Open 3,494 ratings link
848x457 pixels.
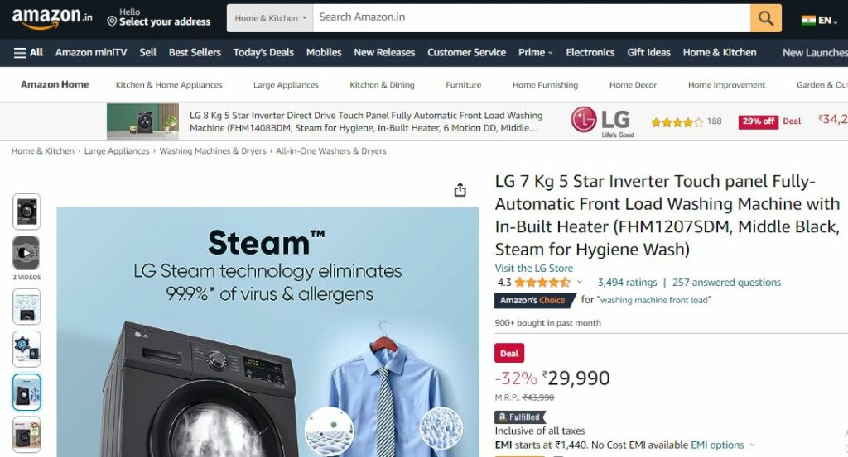click(627, 282)
